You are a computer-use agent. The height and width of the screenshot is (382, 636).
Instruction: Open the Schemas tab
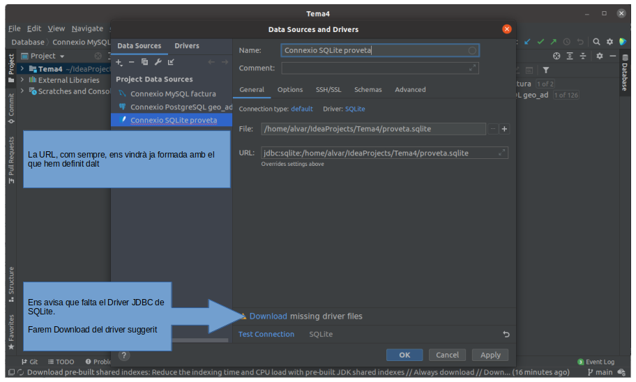[x=368, y=90]
